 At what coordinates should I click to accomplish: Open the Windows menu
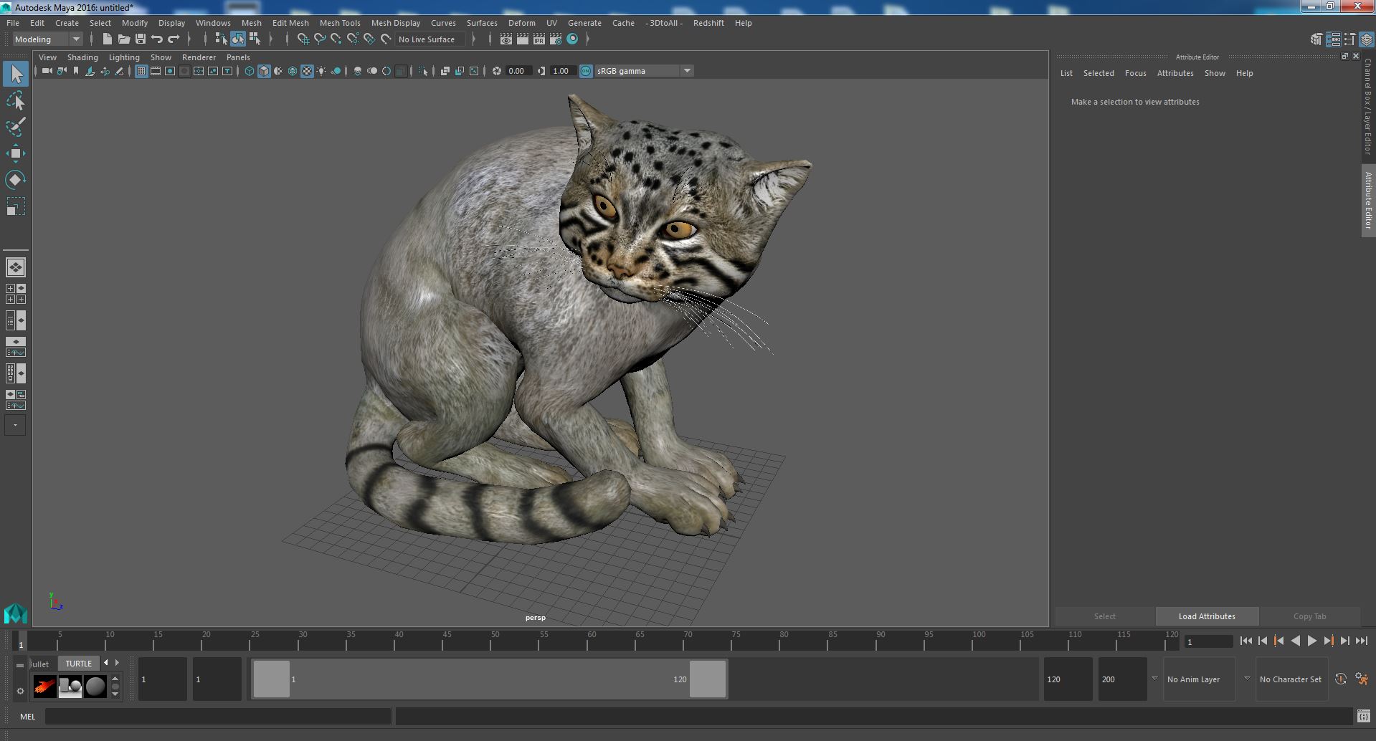[x=213, y=23]
